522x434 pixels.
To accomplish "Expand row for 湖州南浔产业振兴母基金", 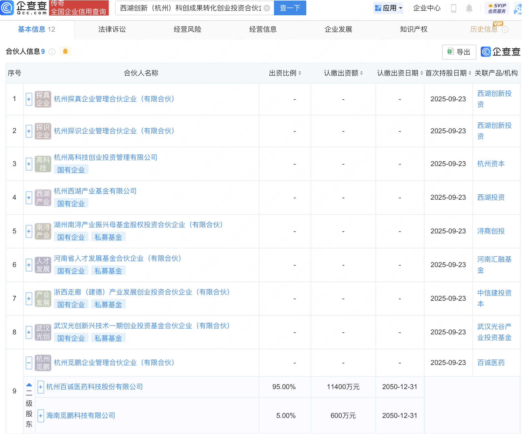I will point(29,231).
